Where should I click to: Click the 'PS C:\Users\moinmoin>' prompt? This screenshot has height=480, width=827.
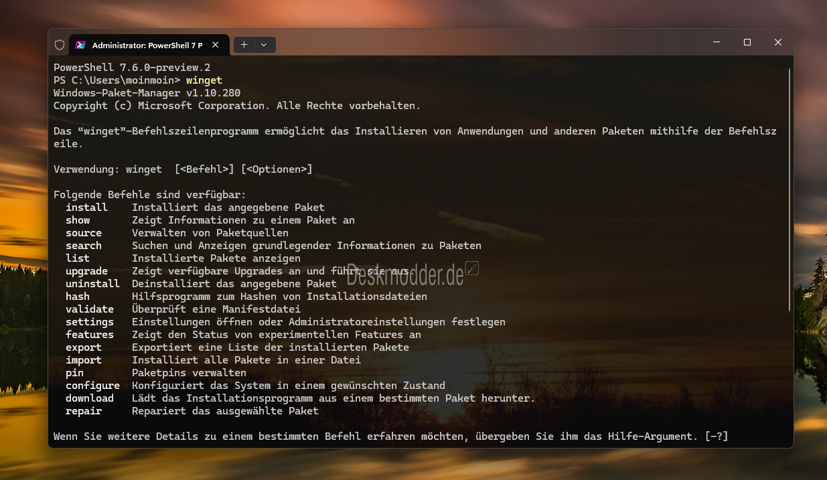[117, 80]
